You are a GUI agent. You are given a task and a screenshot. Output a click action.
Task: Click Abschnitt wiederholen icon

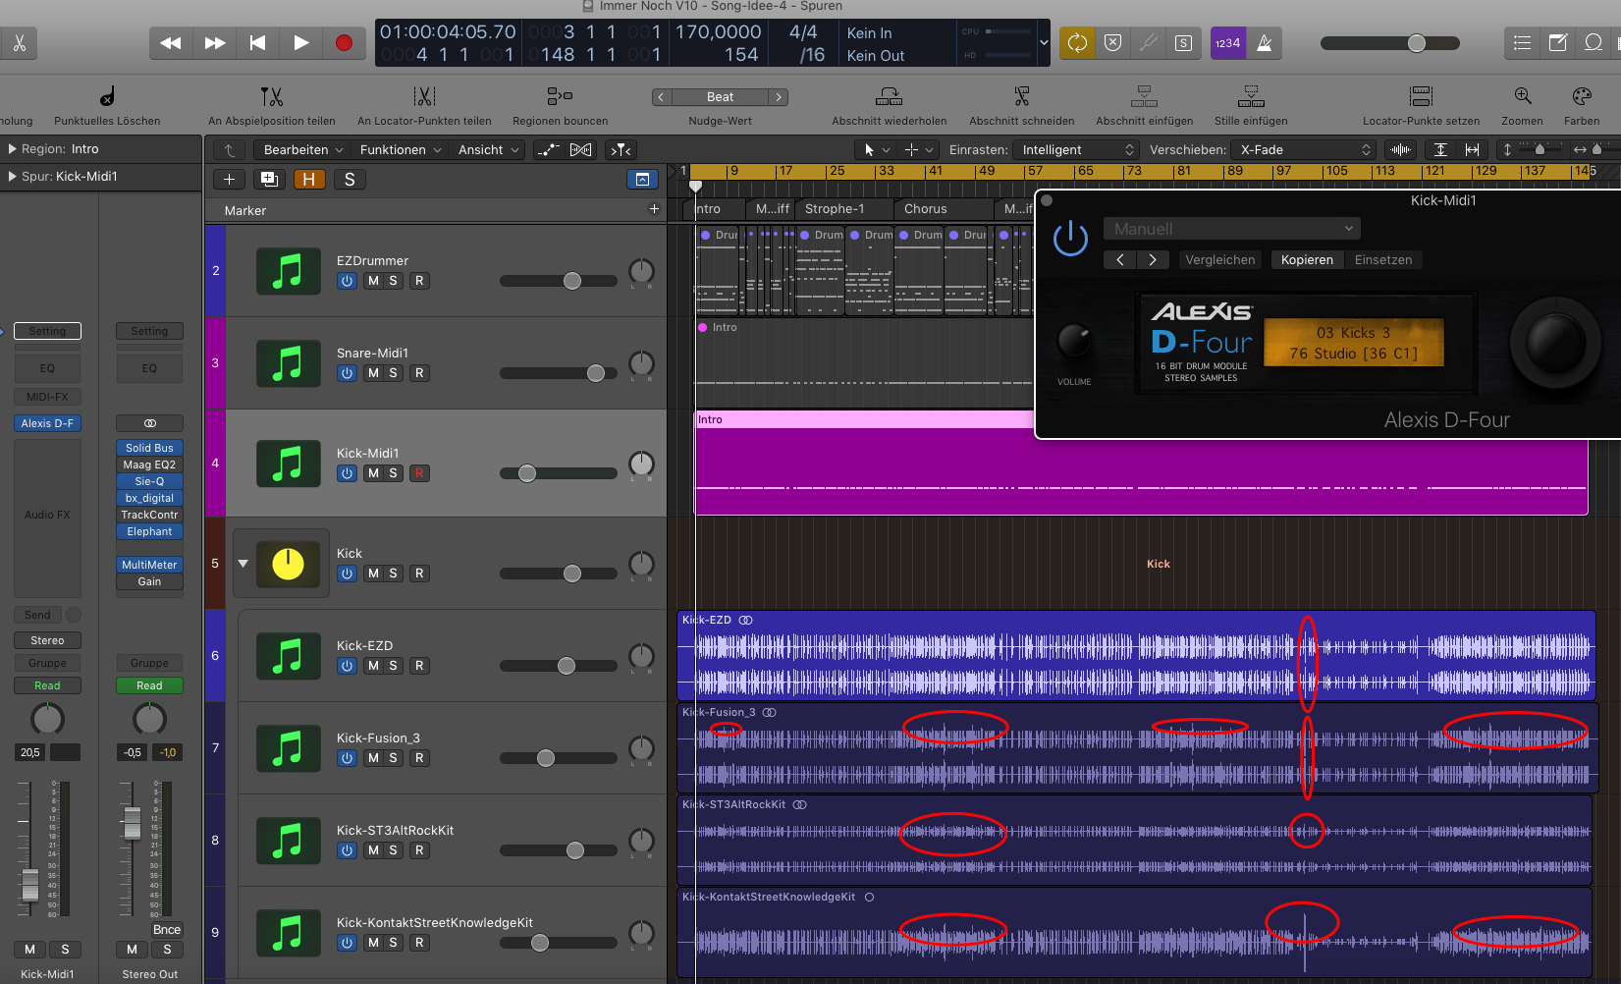click(x=889, y=96)
